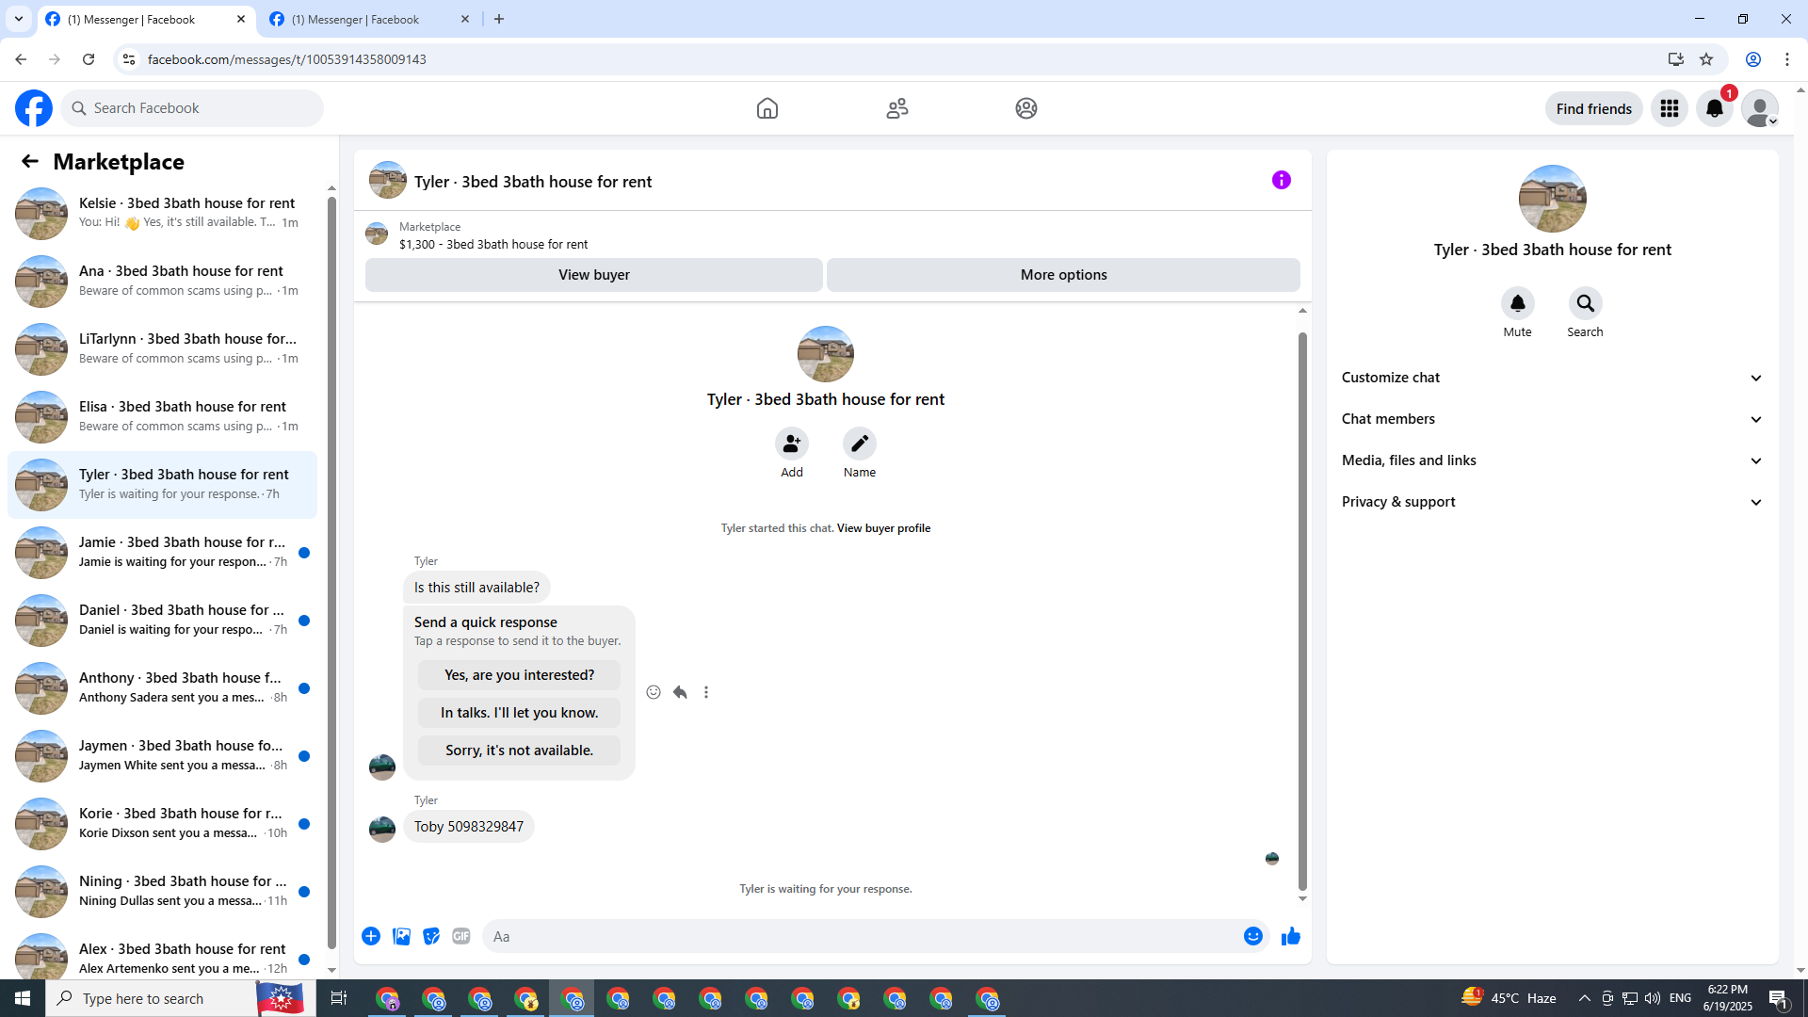This screenshot has height=1017, width=1808.
Task: Click the Search Facebook field
Action: [192, 108]
